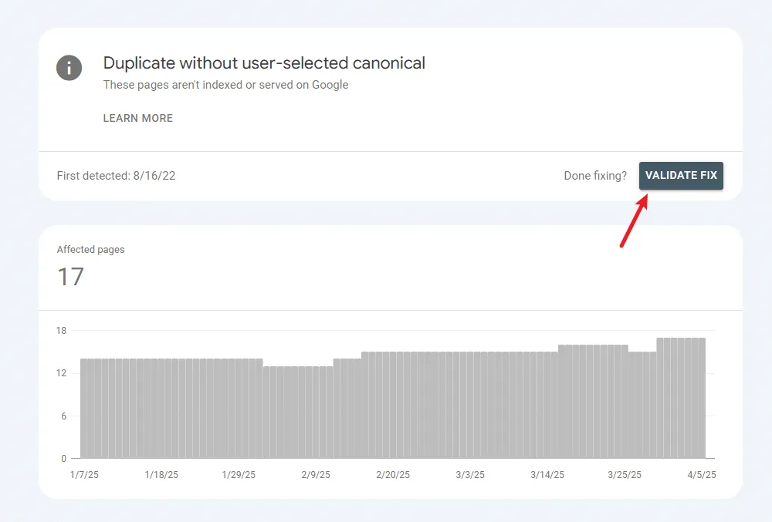Select the 3/3/25 axis date label
Viewport: 772px width, 522px height.
click(x=469, y=475)
